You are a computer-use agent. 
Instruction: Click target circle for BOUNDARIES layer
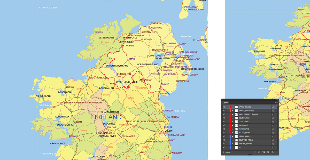[x=273, y=118]
